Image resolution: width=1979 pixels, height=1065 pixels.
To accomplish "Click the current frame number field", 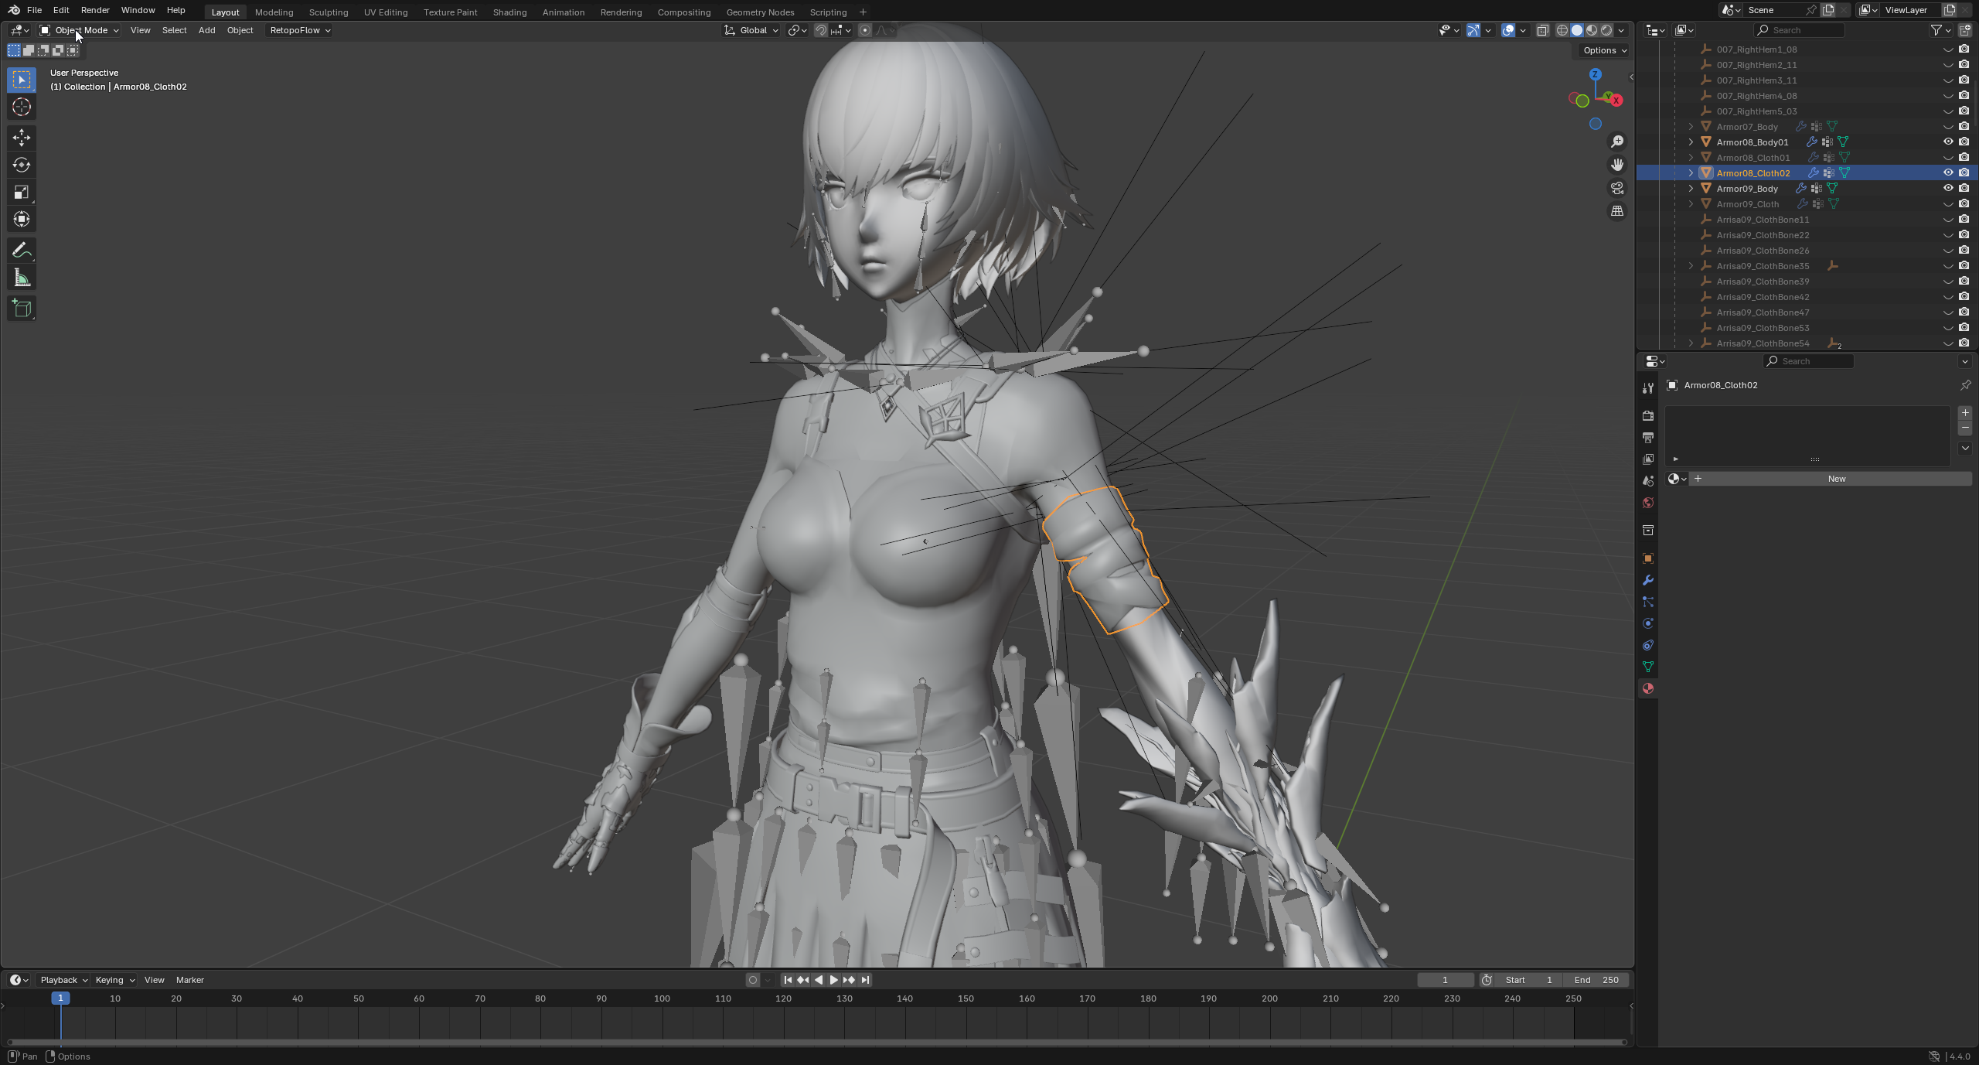I will [1445, 980].
